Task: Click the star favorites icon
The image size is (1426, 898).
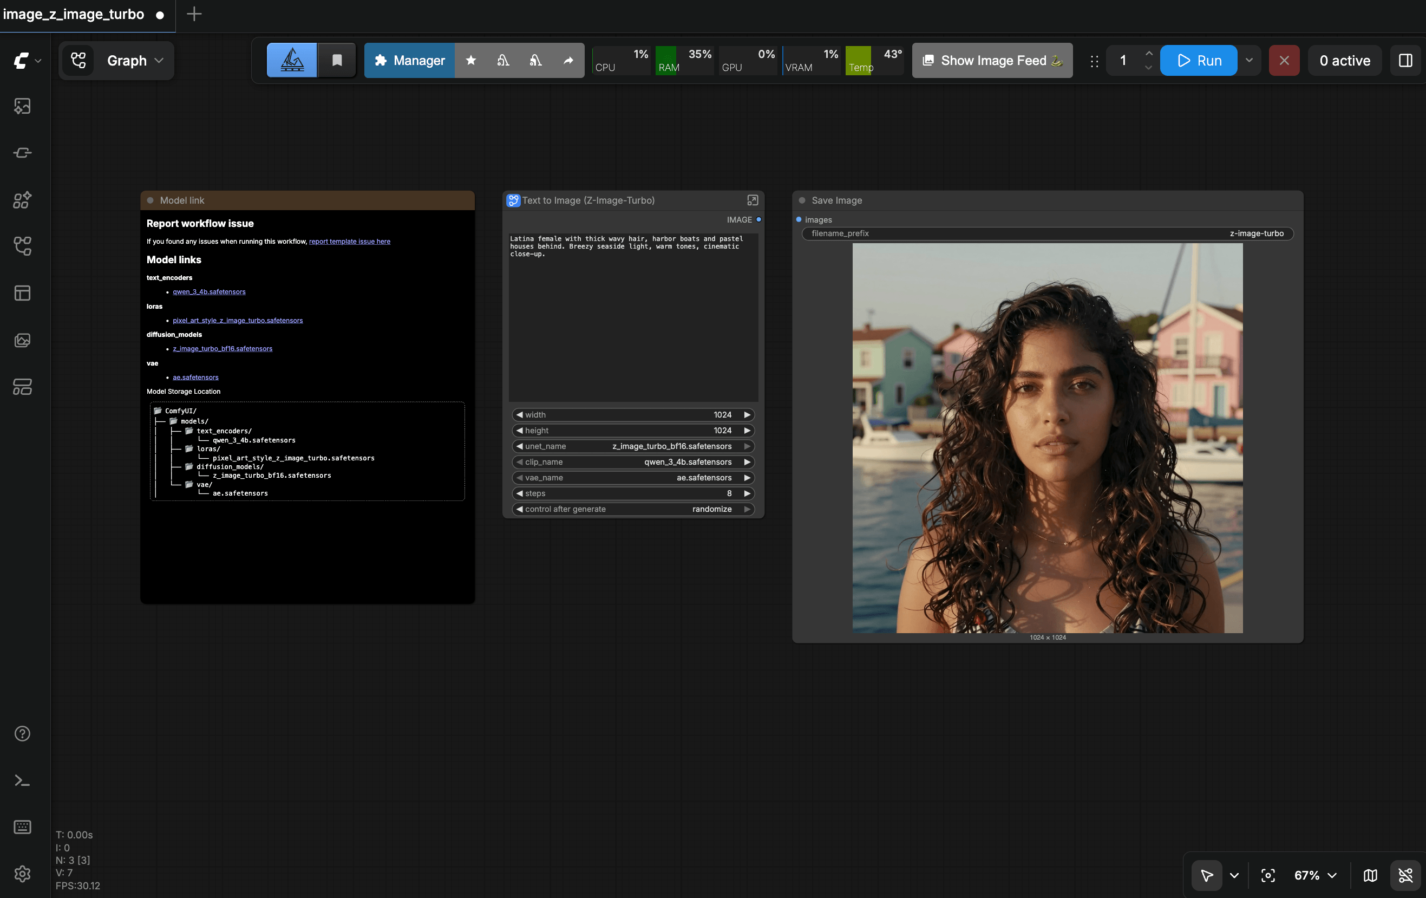Action: (x=471, y=61)
